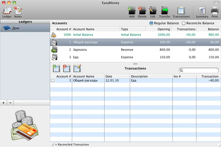Tick the reconcile checkbox for Еда transaction
The image size is (221, 147).
coord(53,80)
